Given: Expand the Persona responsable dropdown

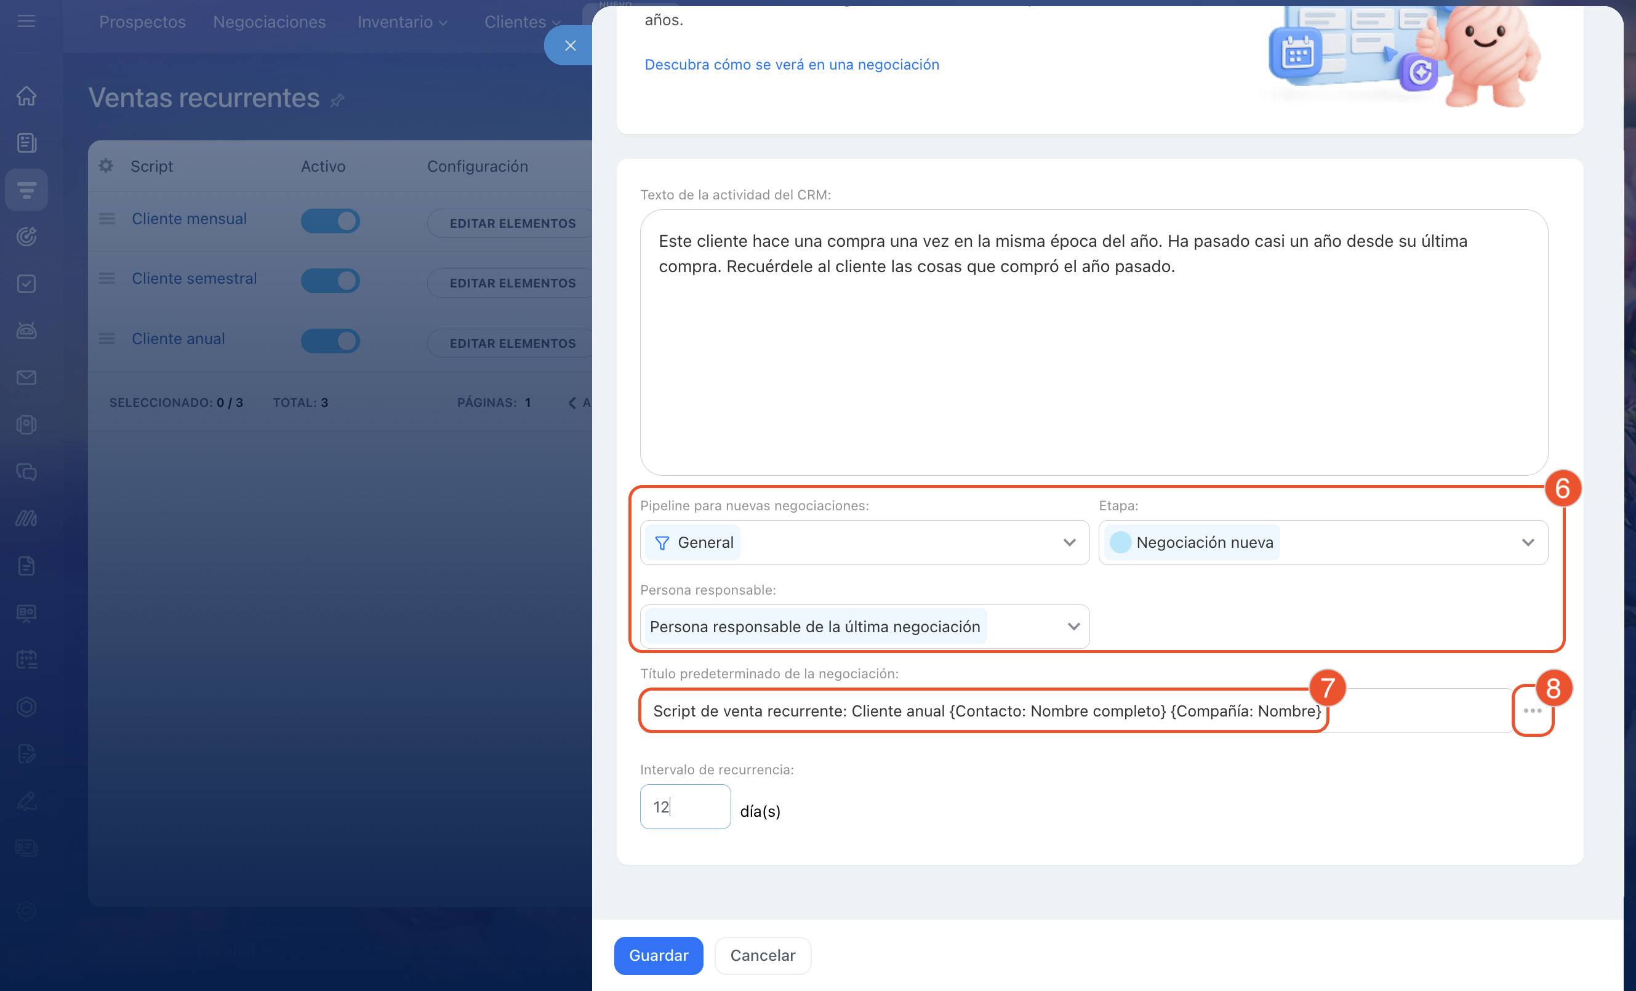Looking at the screenshot, I should pyautogui.click(x=1073, y=627).
